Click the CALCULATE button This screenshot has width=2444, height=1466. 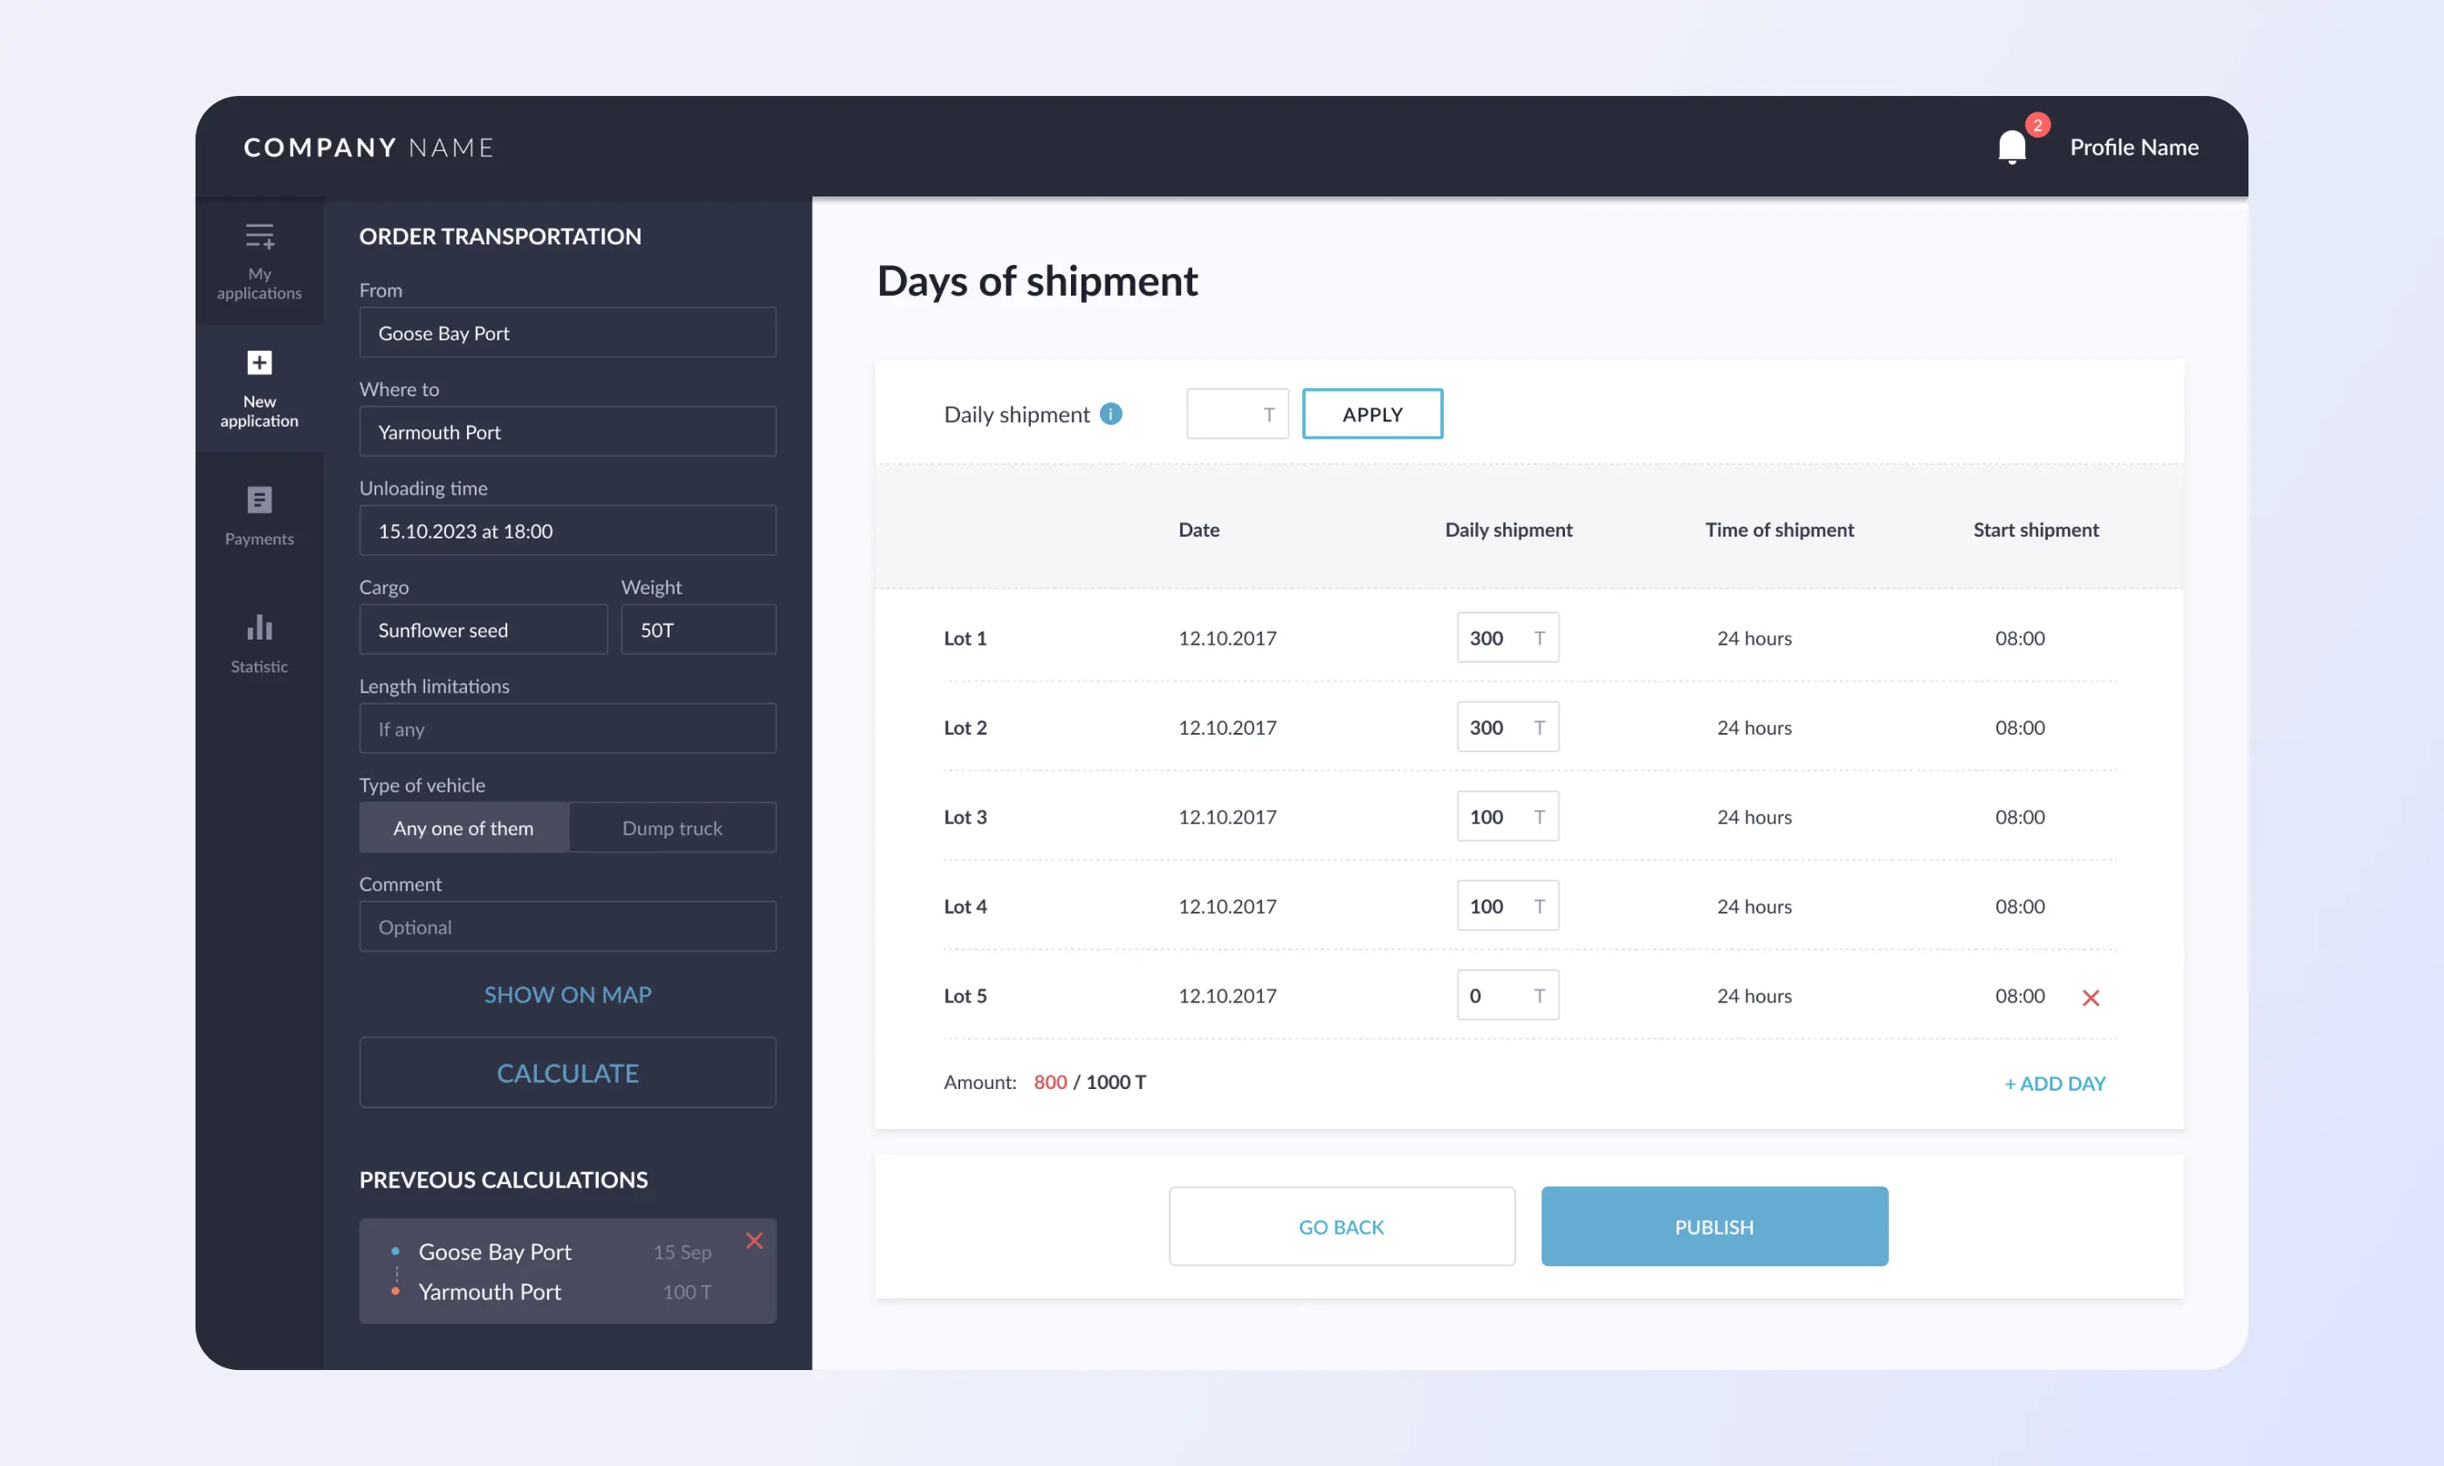coord(568,1072)
